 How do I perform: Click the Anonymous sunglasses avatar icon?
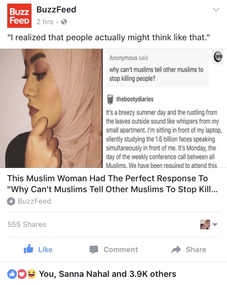coord(218,57)
